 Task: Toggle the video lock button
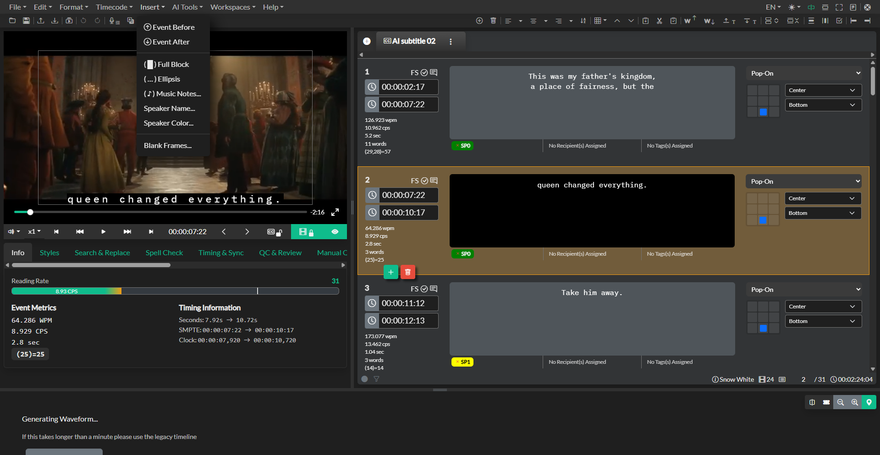coord(306,232)
